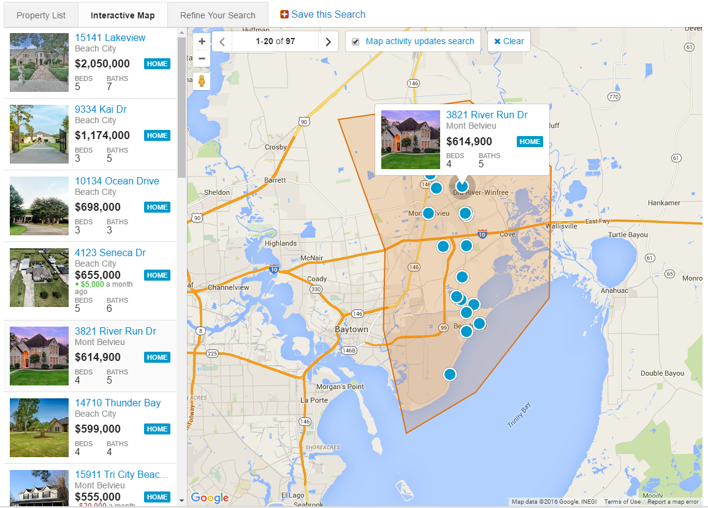Image resolution: width=708 pixels, height=508 pixels.
Task: Click the Street View pegman icon
Action: (x=202, y=81)
